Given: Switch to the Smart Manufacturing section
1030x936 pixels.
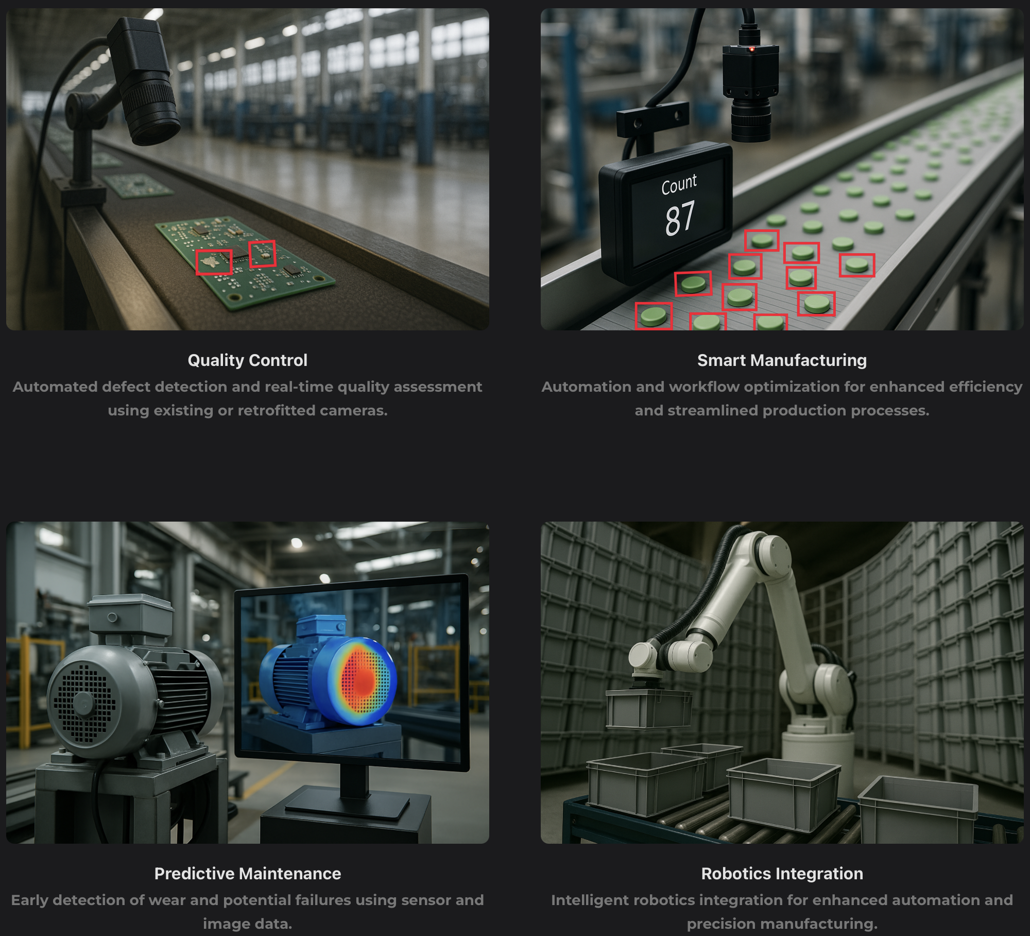Looking at the screenshot, I should click(782, 360).
